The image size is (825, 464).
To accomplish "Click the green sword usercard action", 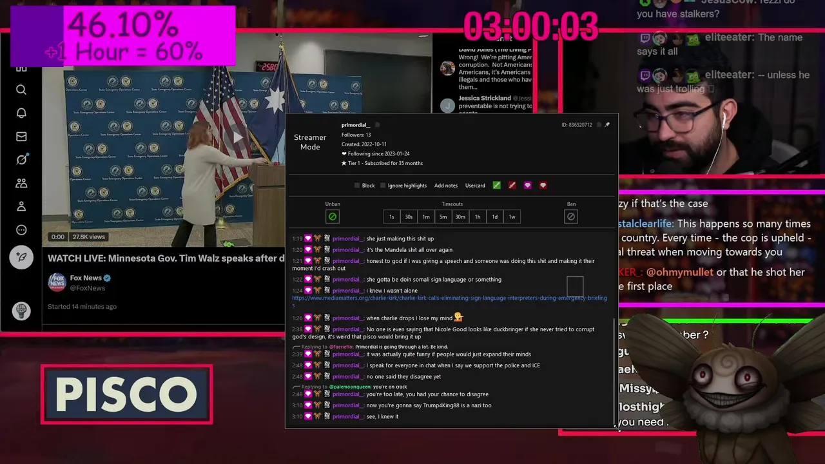I will [x=497, y=186].
